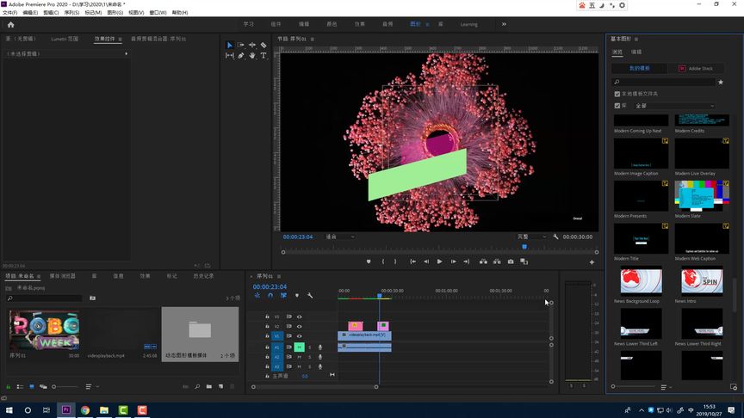The width and height of the screenshot is (744, 418).
Task: Open the 序列(S) menu in menu bar
Action: pos(71,13)
